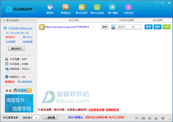Open the 积分使用说明 link
Viewport: 173px width, 122px height.
pos(25,82)
